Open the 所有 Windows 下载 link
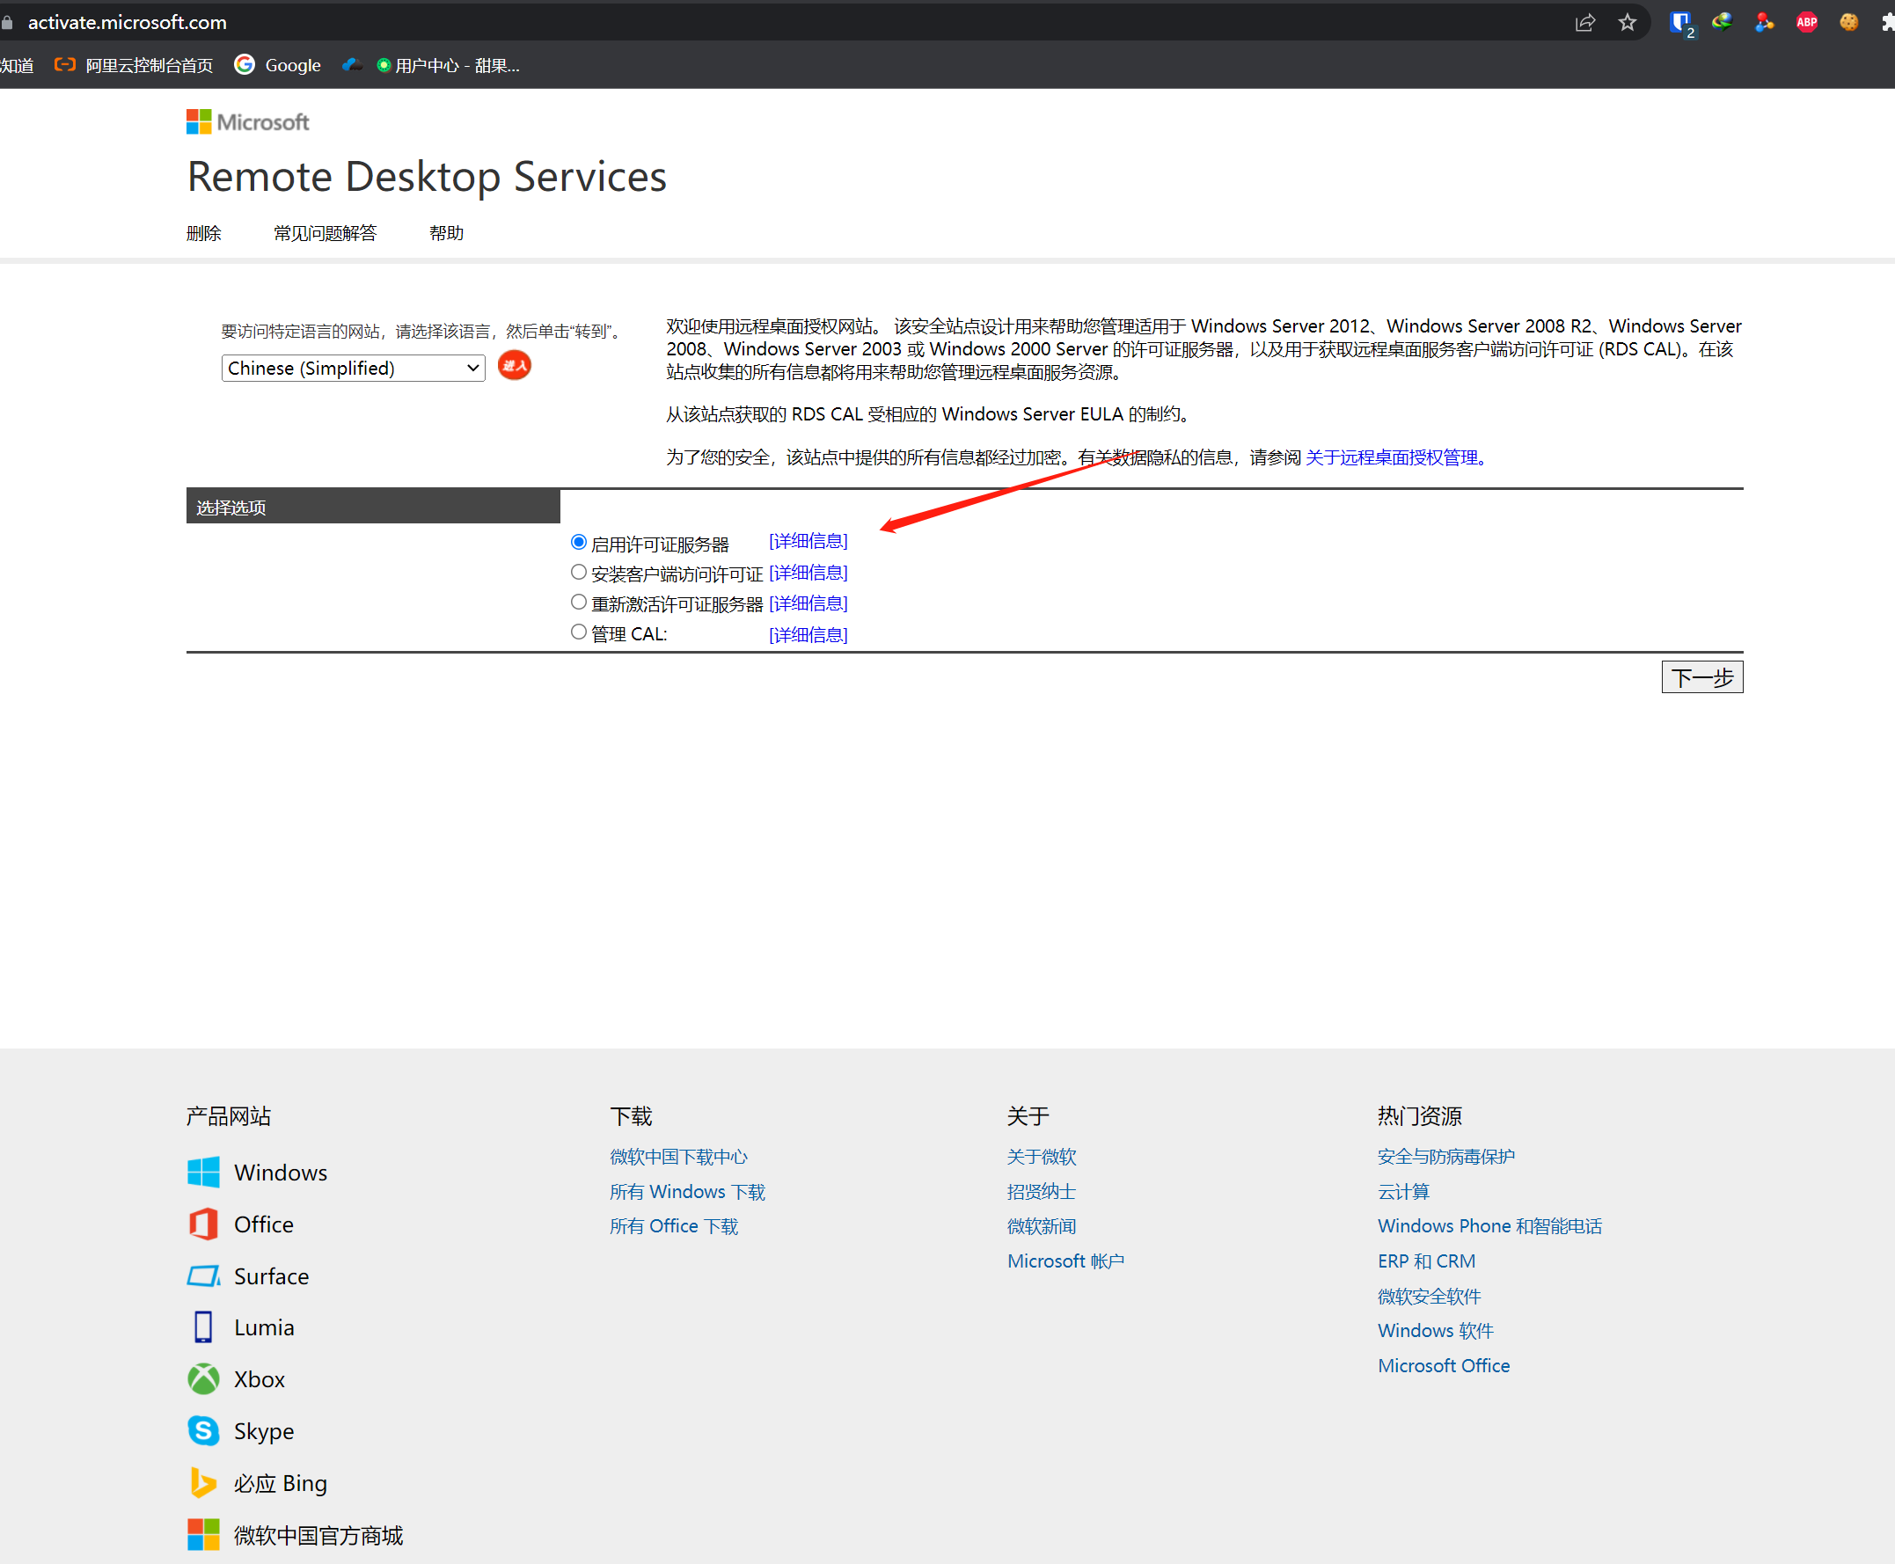 pyautogui.click(x=688, y=1192)
